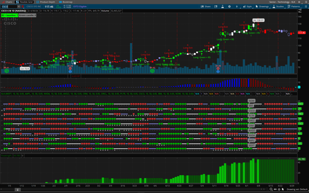Click the Share button
The image size is (309, 193).
pyautogui.click(x=206, y=6)
